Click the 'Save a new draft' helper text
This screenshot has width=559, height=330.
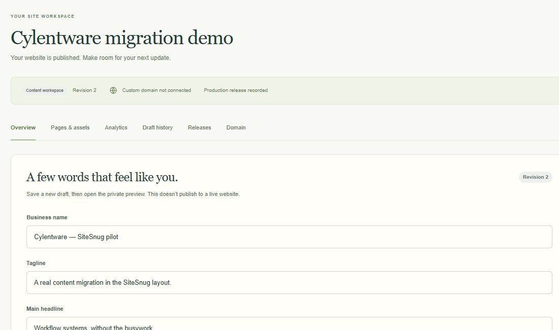[133, 194]
